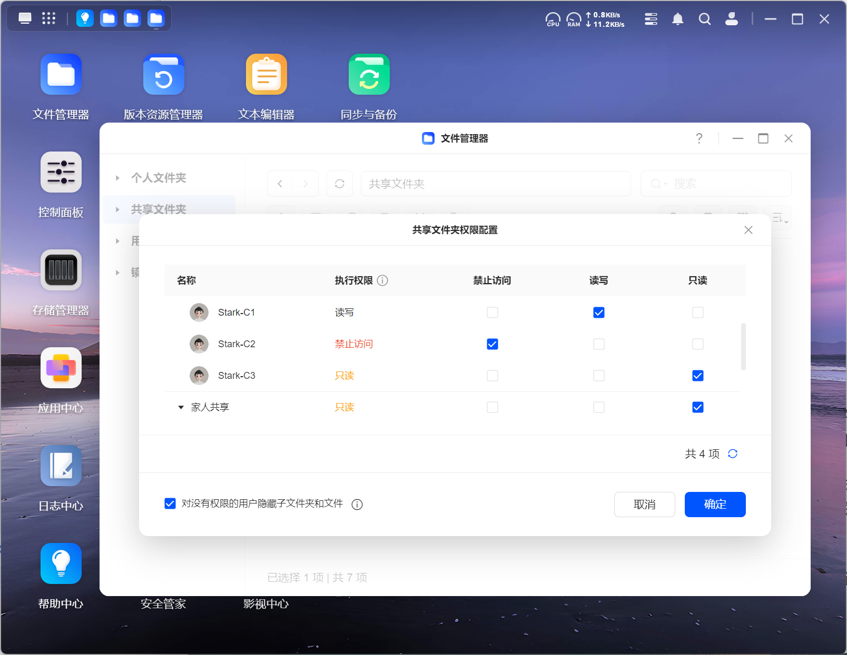Select the Stark-C1 user row
Image resolution: width=847 pixels, height=655 pixels.
point(452,313)
